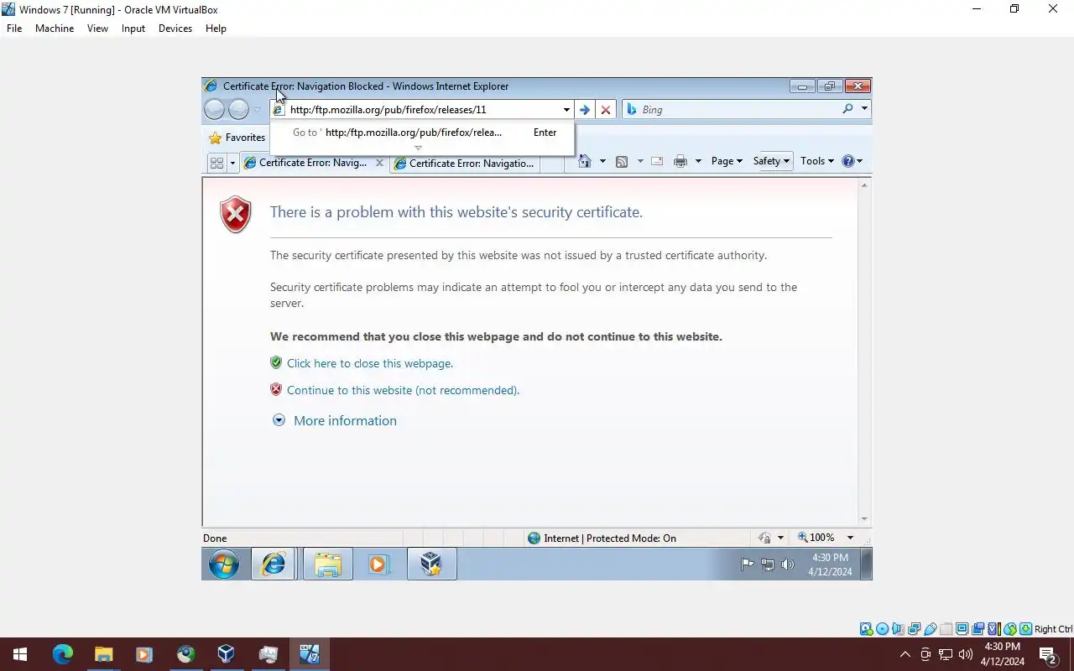The width and height of the screenshot is (1074, 671).
Task: Click the RSS Feeds icon
Action: click(622, 161)
